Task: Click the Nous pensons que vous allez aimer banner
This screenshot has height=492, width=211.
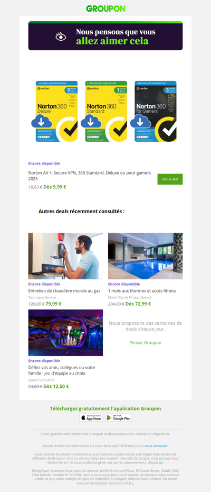Action: pos(105,36)
